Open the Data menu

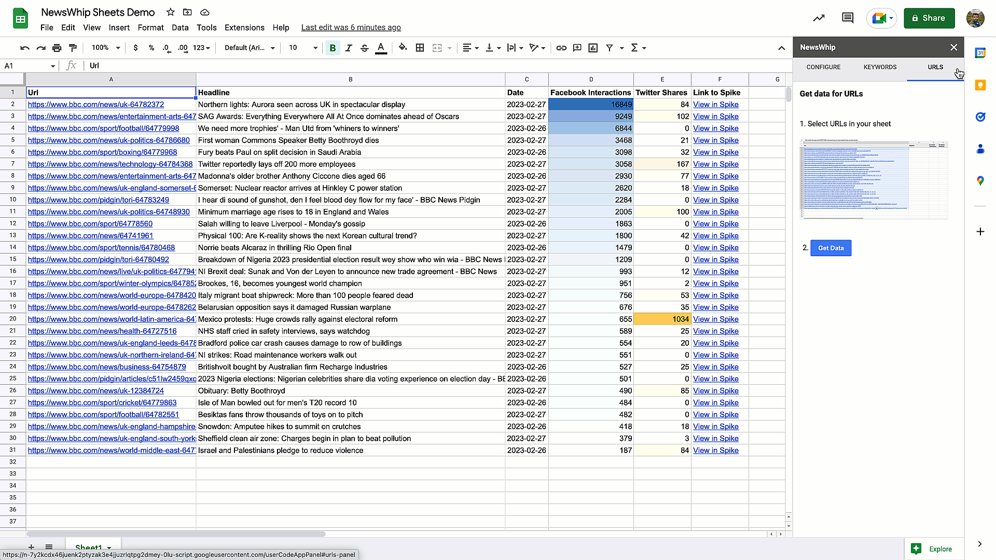(x=180, y=27)
